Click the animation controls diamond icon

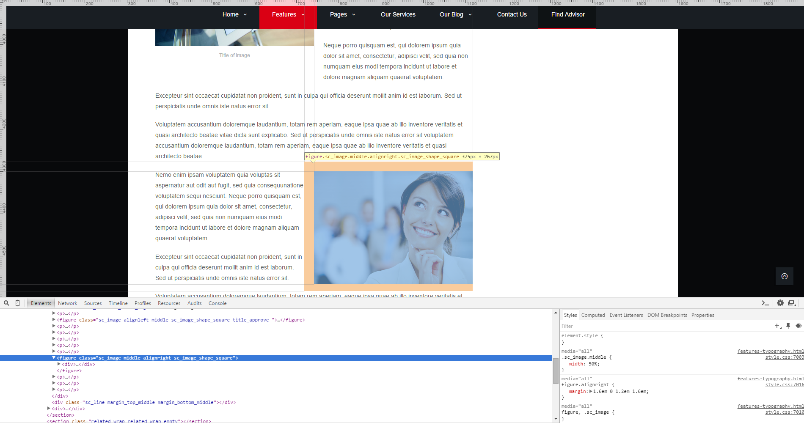coord(798,326)
